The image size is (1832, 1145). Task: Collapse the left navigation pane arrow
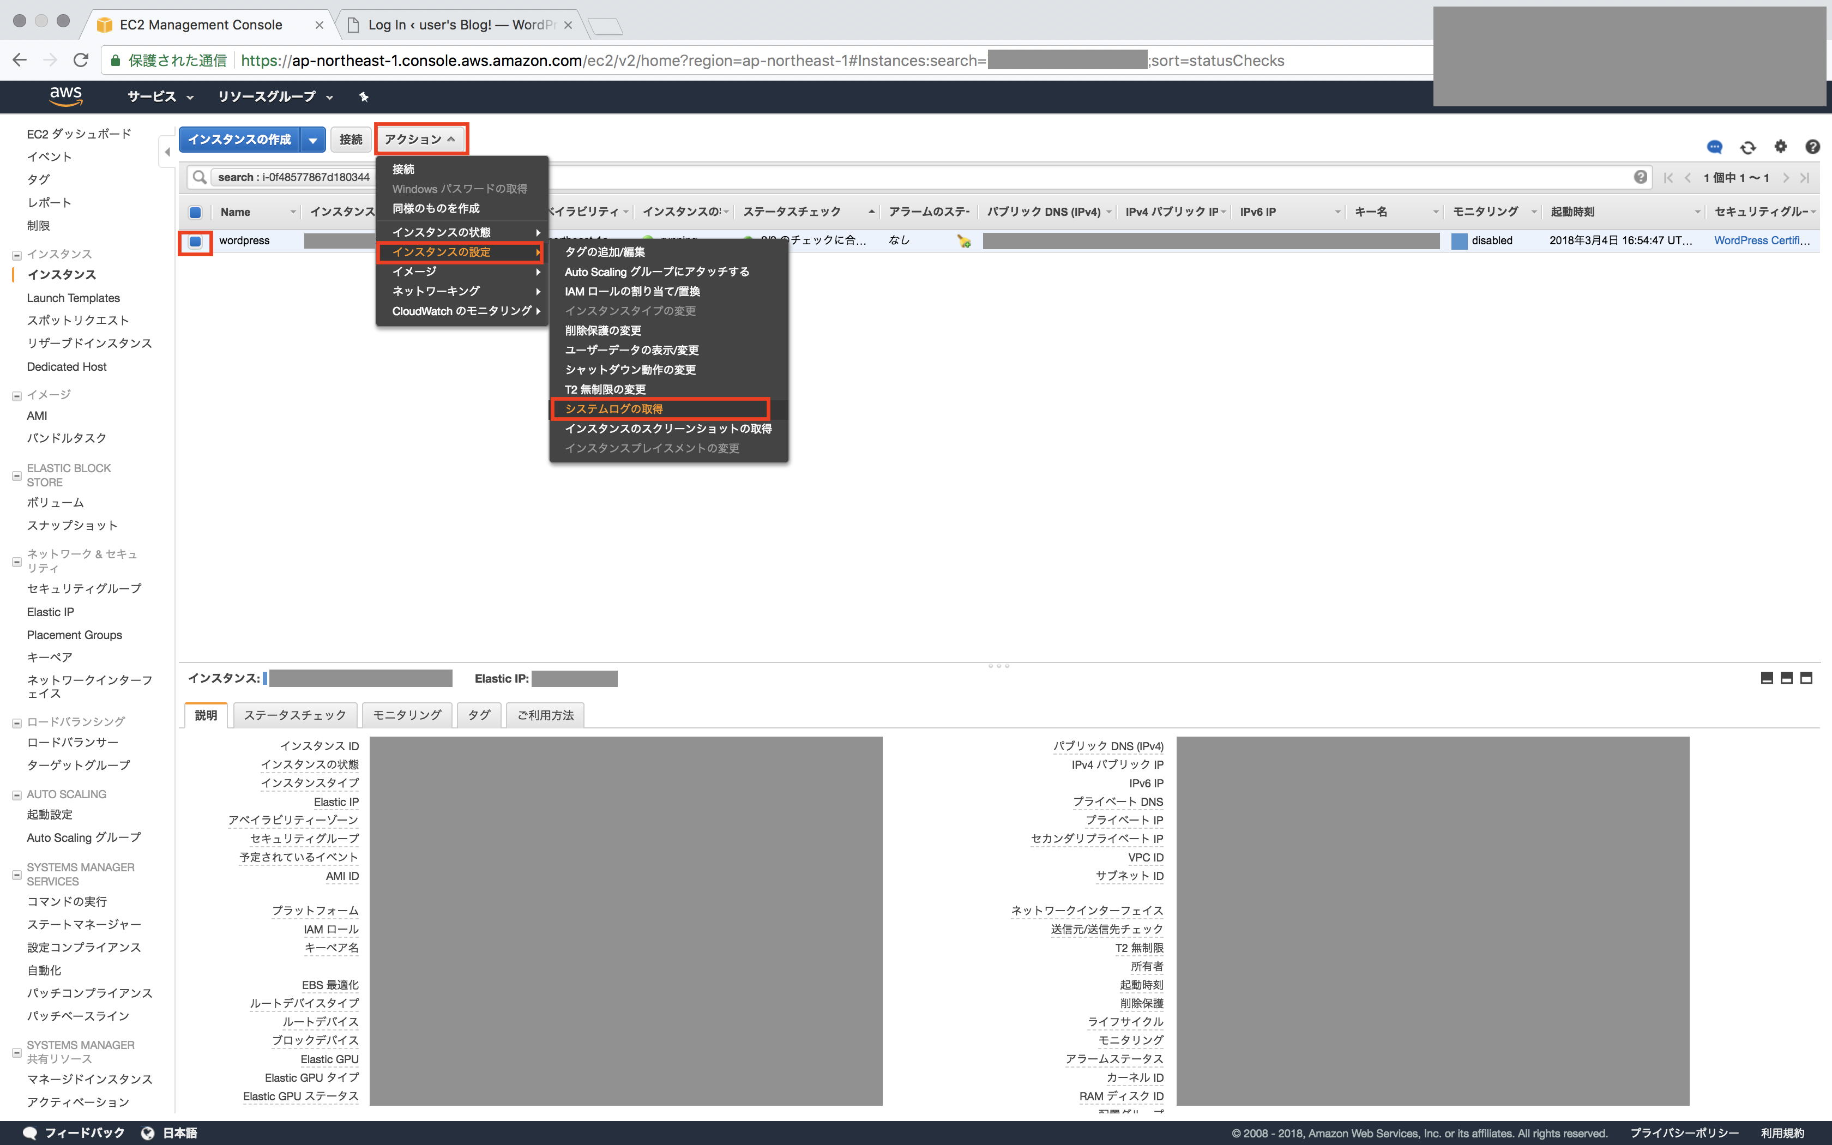[167, 152]
